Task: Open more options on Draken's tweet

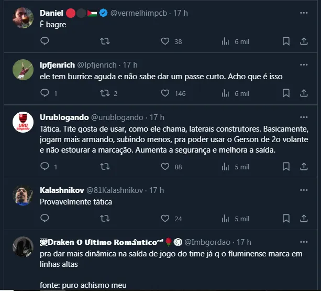Action: pyautogui.click(x=304, y=242)
